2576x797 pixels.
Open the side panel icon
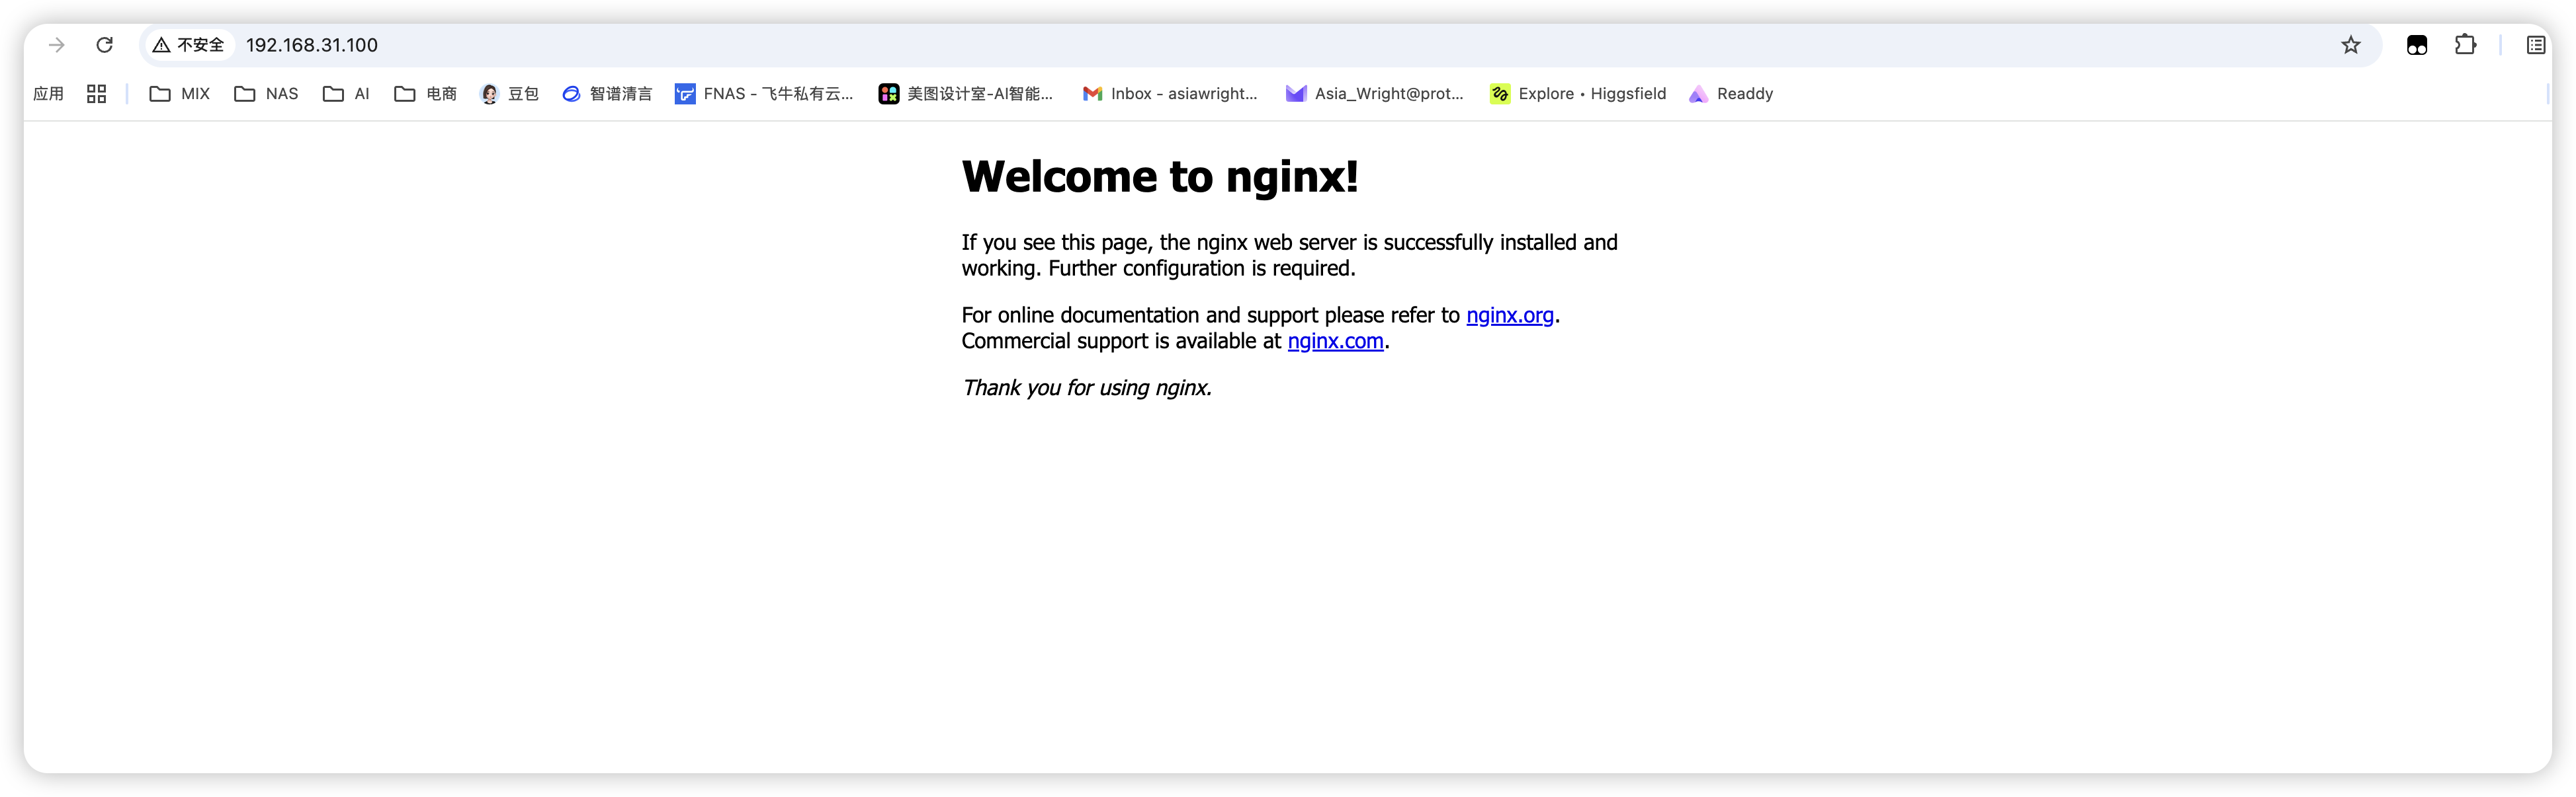click(2536, 45)
